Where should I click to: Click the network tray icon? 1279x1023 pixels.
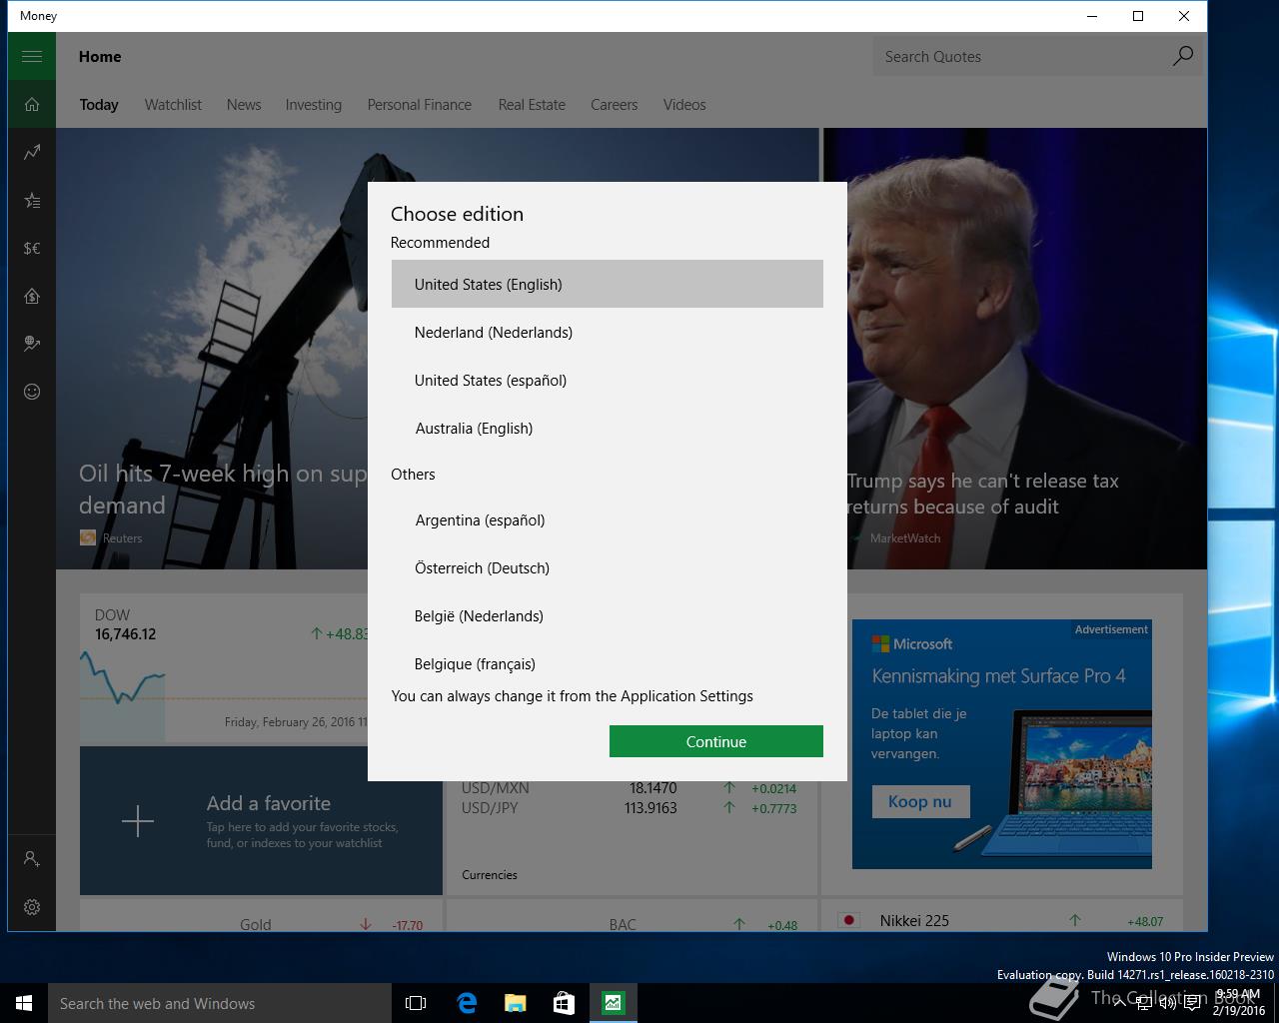(1144, 1003)
